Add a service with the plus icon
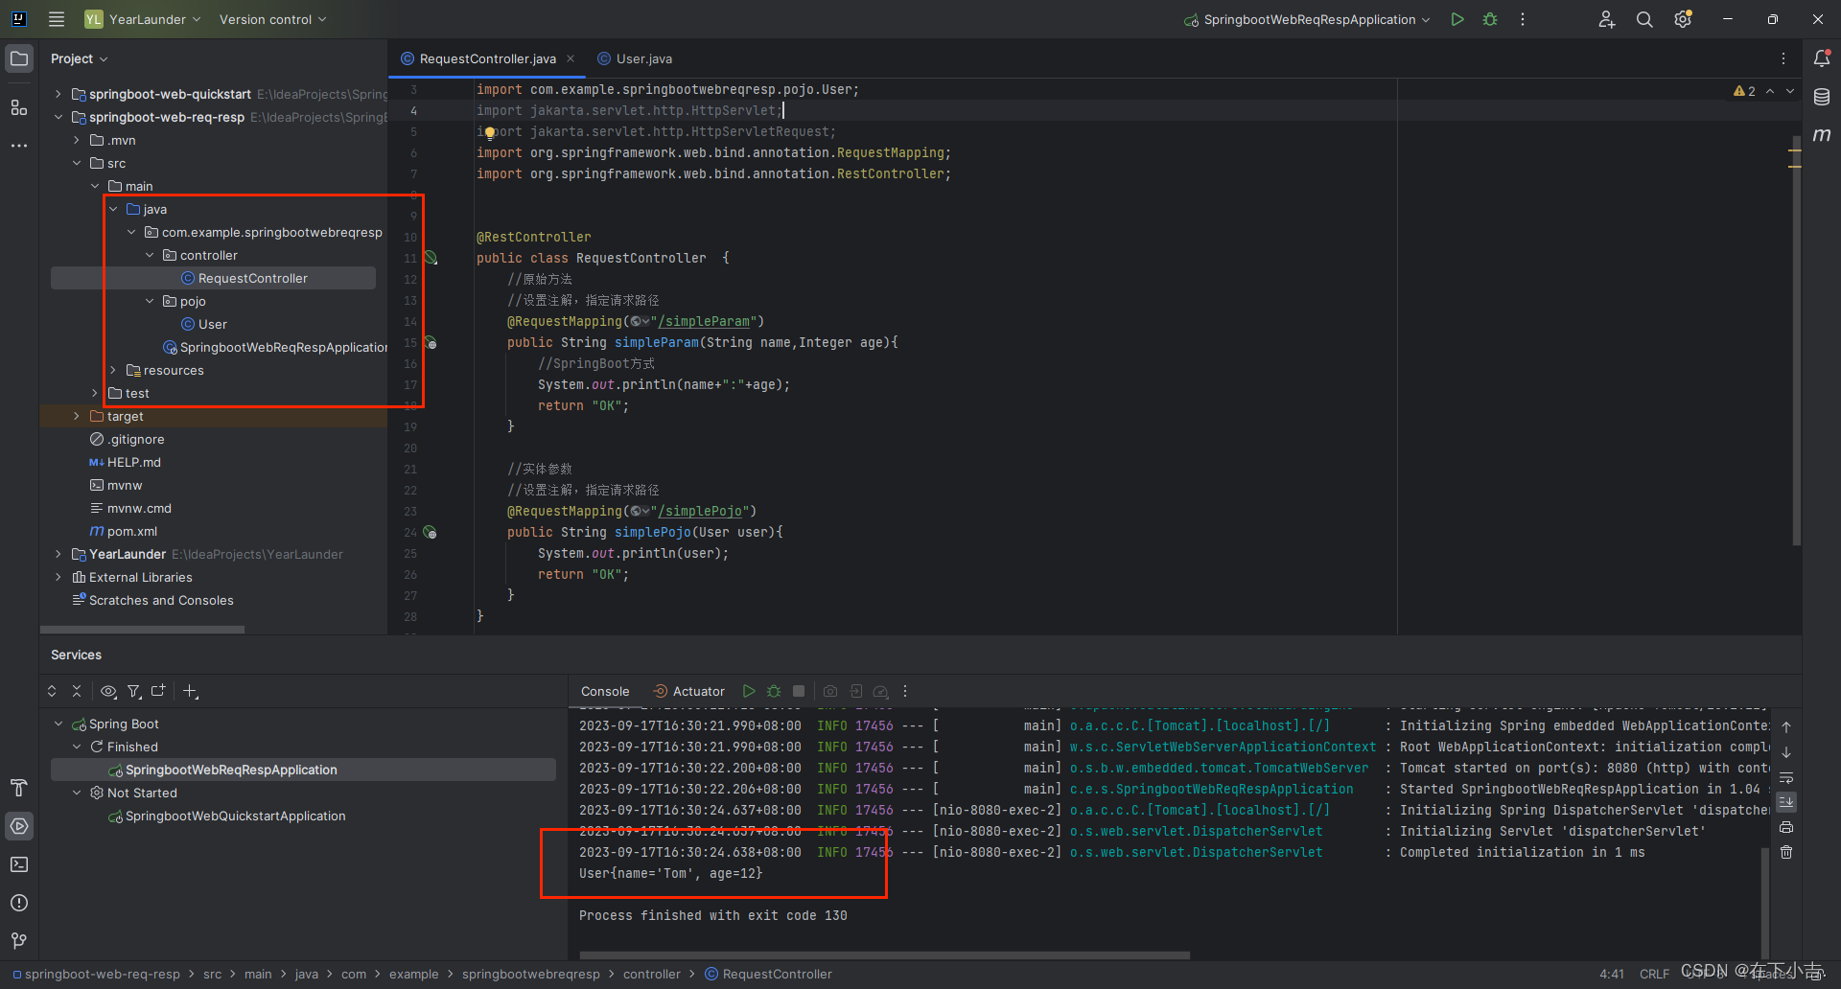 click(190, 691)
